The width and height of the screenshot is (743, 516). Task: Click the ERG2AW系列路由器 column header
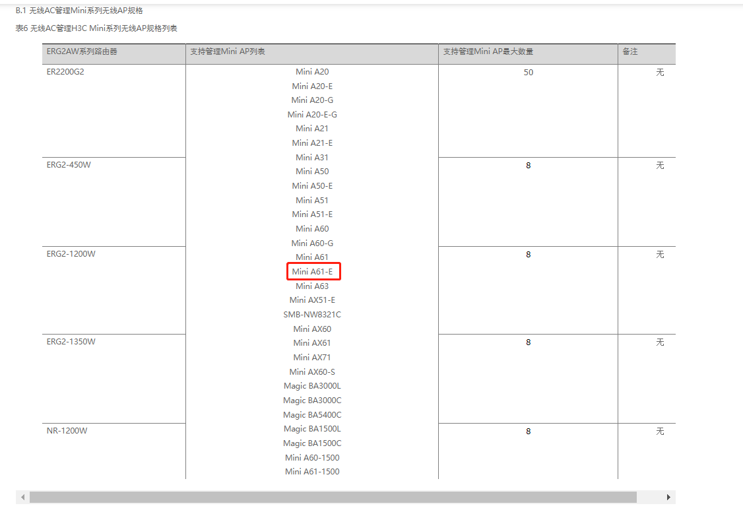[113, 54]
